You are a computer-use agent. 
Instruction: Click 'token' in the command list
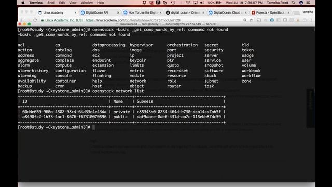(x=247, y=50)
